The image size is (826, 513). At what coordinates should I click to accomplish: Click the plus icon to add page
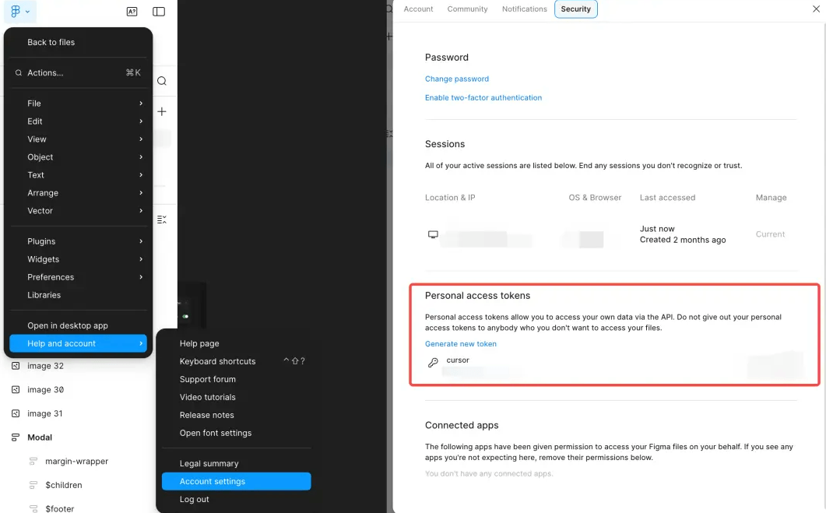[162, 111]
